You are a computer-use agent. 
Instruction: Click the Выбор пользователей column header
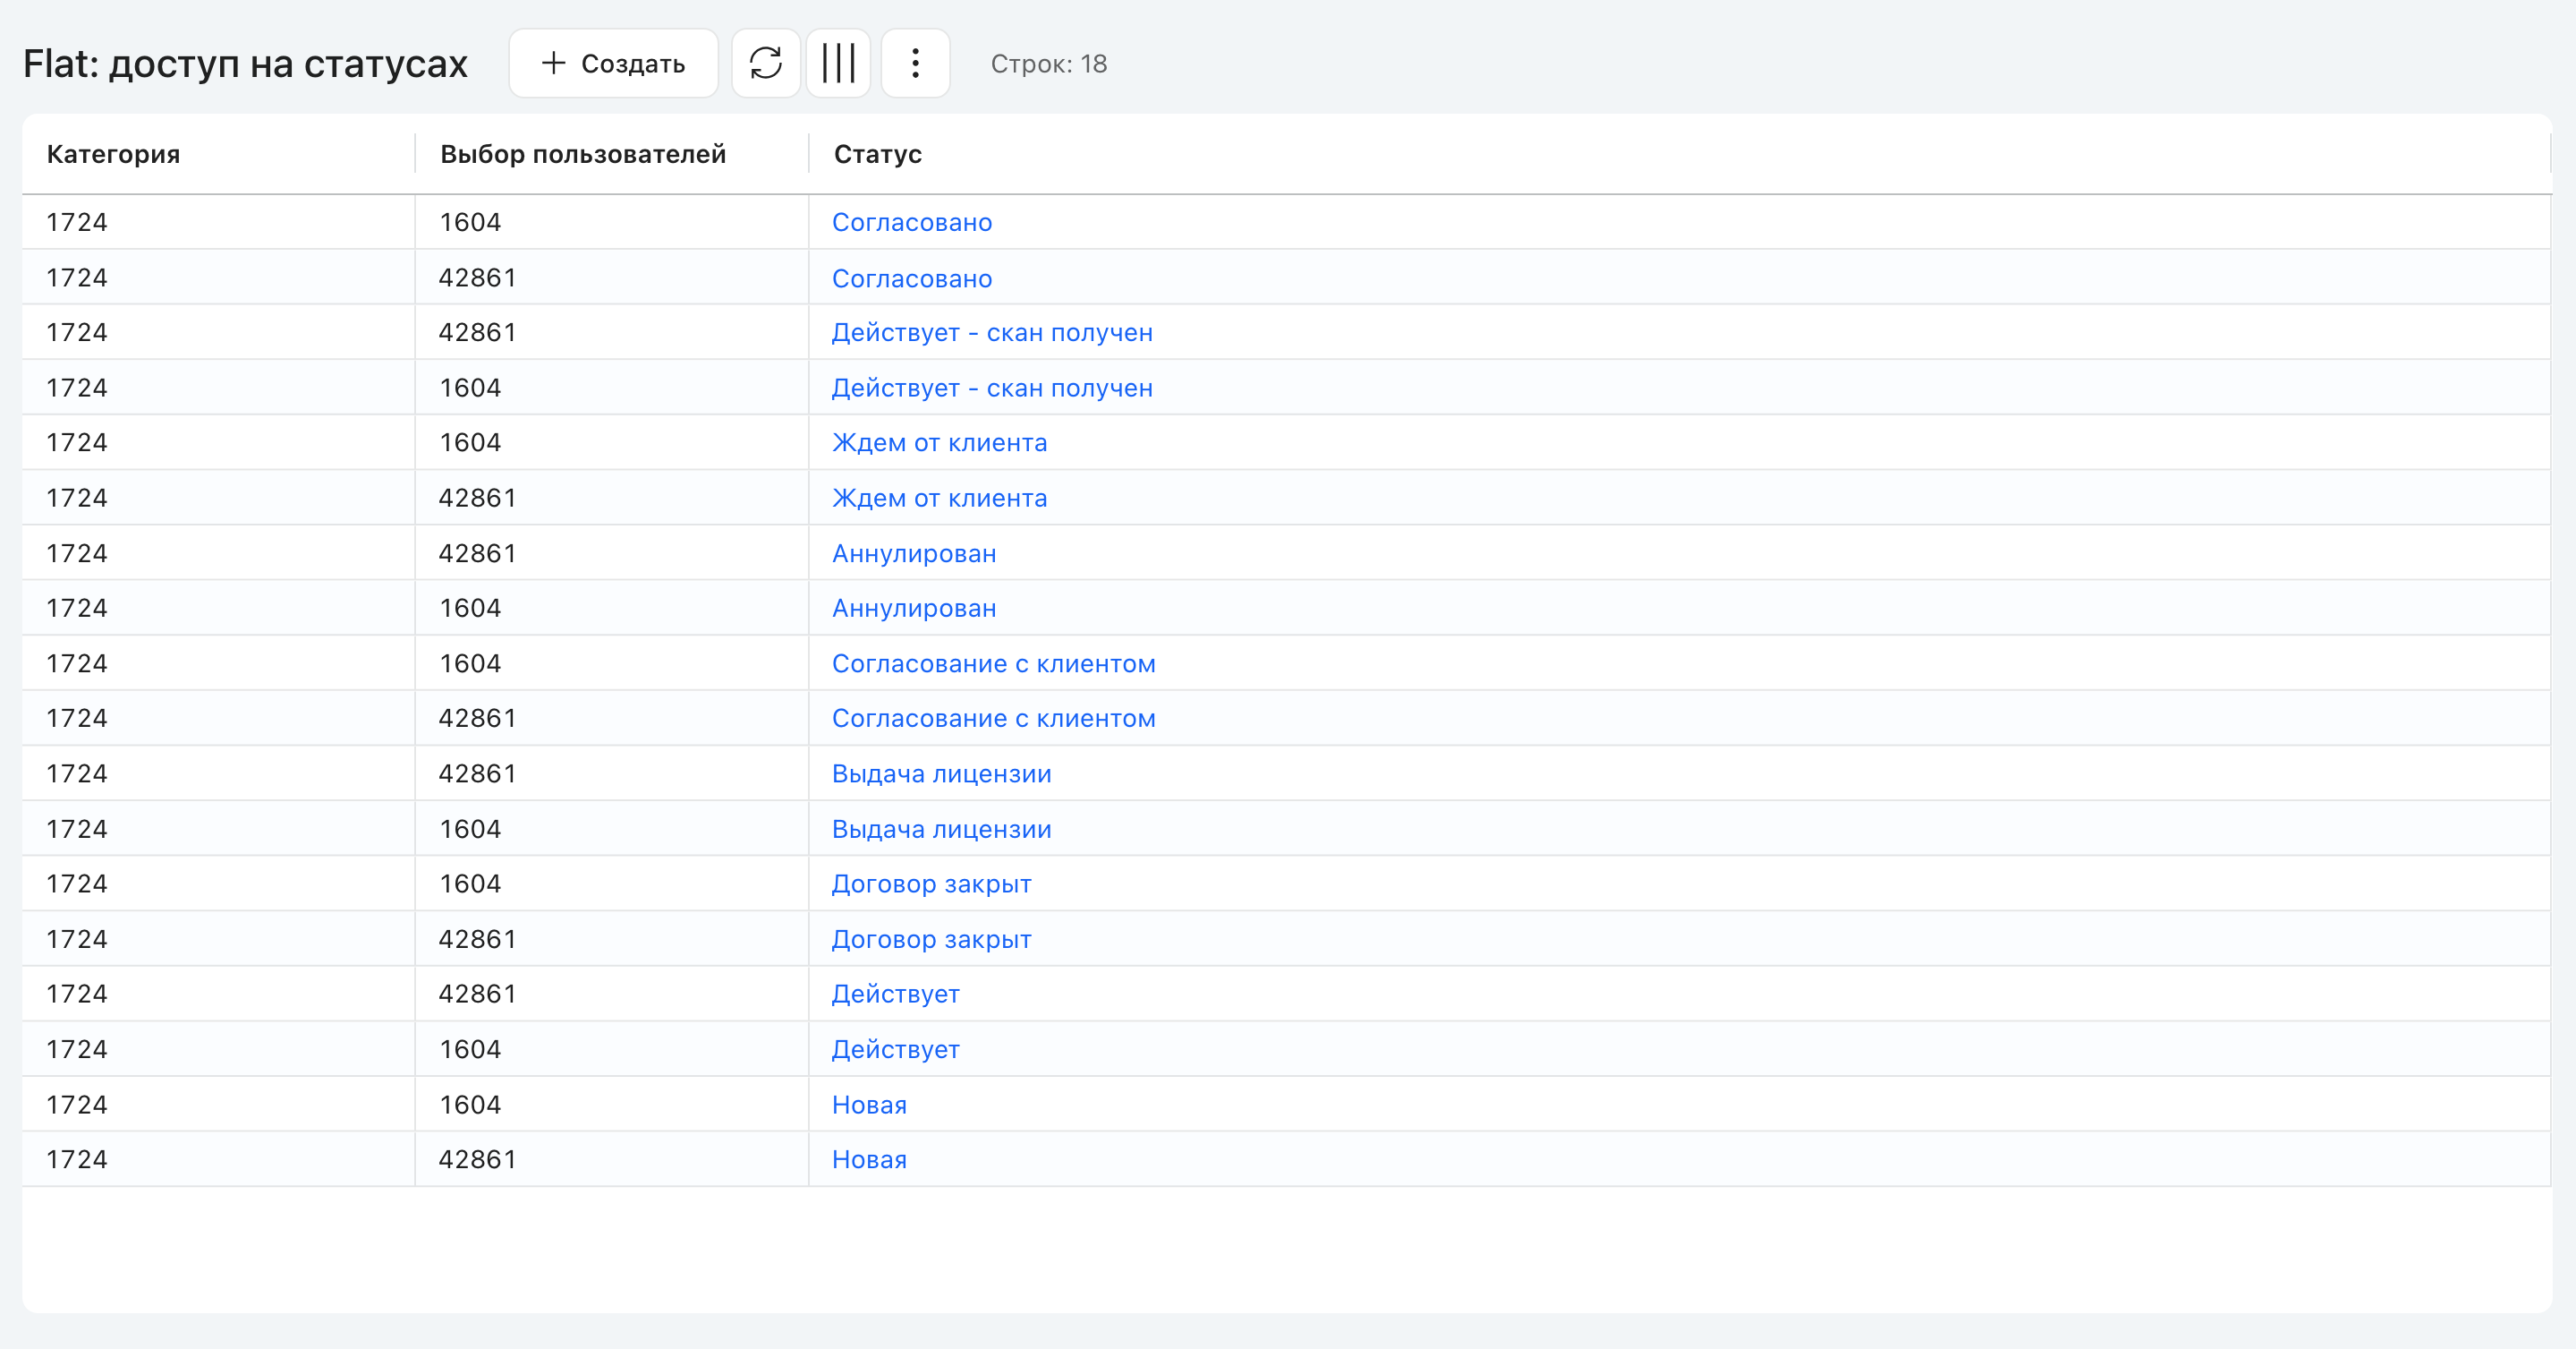(583, 154)
